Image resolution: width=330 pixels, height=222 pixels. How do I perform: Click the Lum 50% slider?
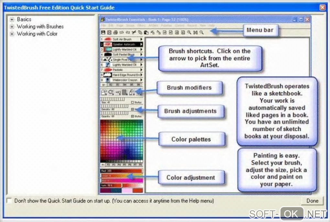coord(121,186)
